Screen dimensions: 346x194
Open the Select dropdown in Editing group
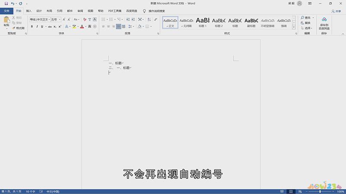307,28
